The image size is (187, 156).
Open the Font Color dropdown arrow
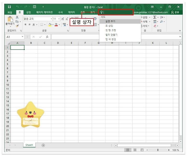point(59,25)
